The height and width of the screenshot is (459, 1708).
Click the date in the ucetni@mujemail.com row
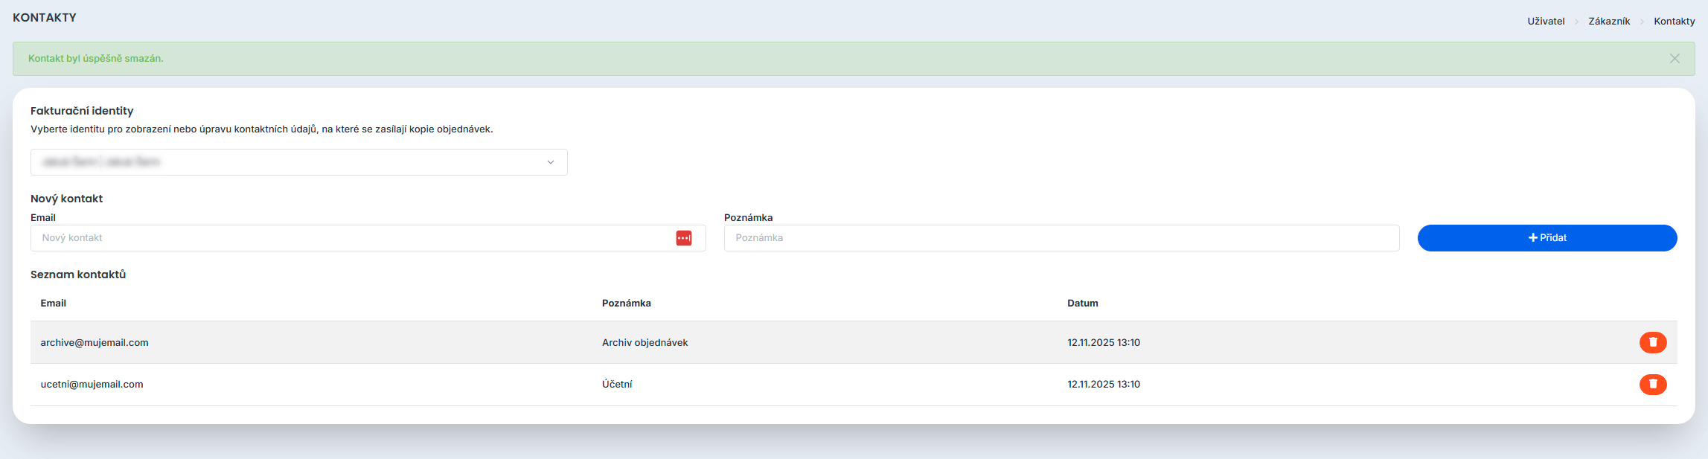click(1103, 385)
